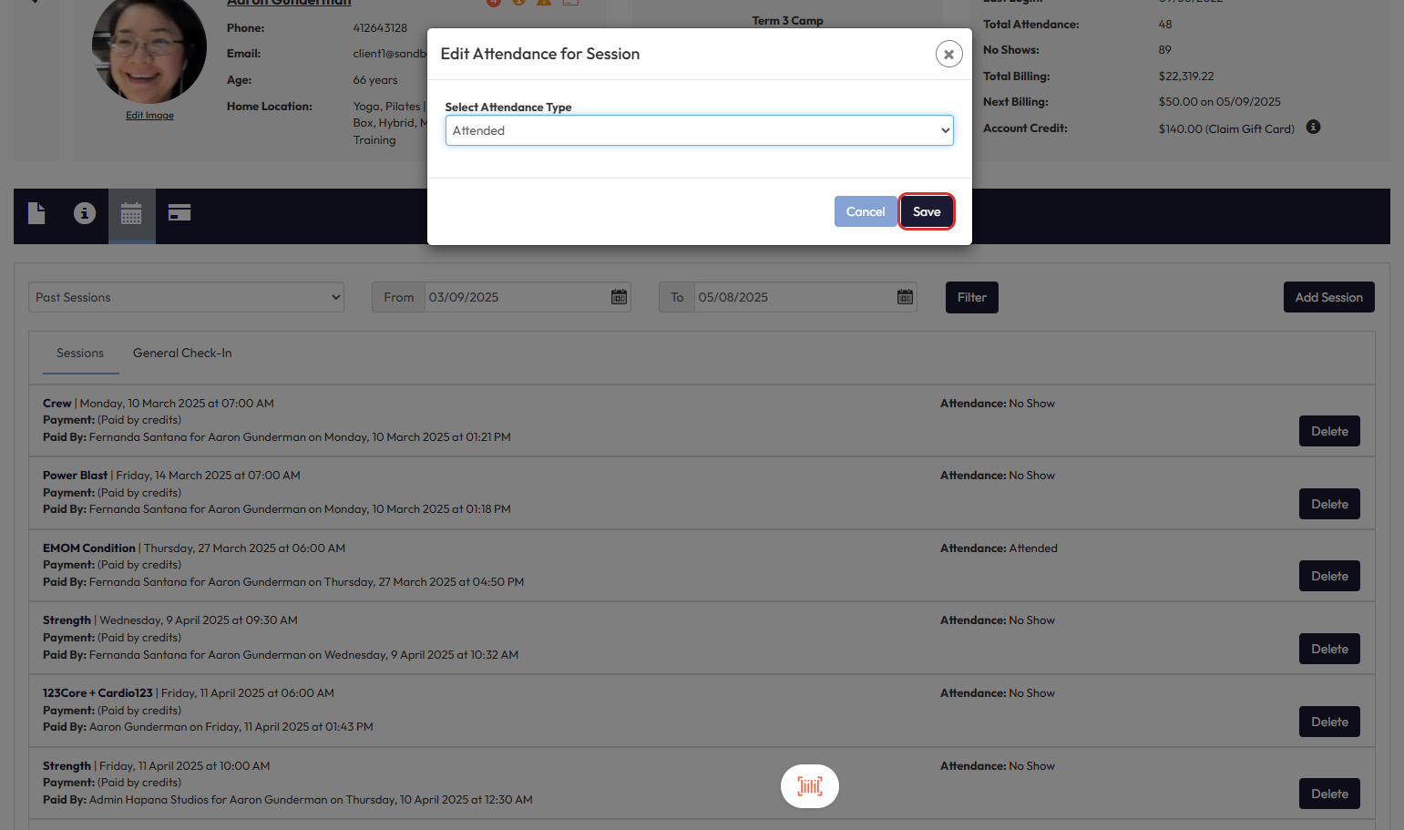Open the document notes tab icon
The image size is (1404, 830).
click(36, 213)
